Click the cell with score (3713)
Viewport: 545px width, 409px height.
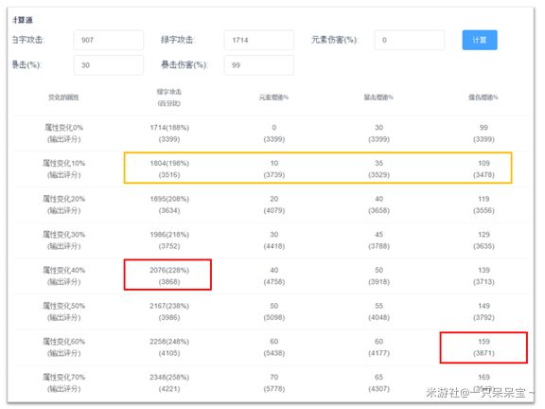click(x=483, y=276)
